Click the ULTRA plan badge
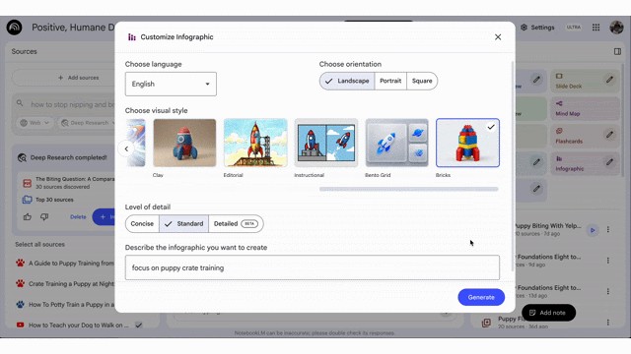Viewport: 631px width, 354px height. click(x=574, y=28)
